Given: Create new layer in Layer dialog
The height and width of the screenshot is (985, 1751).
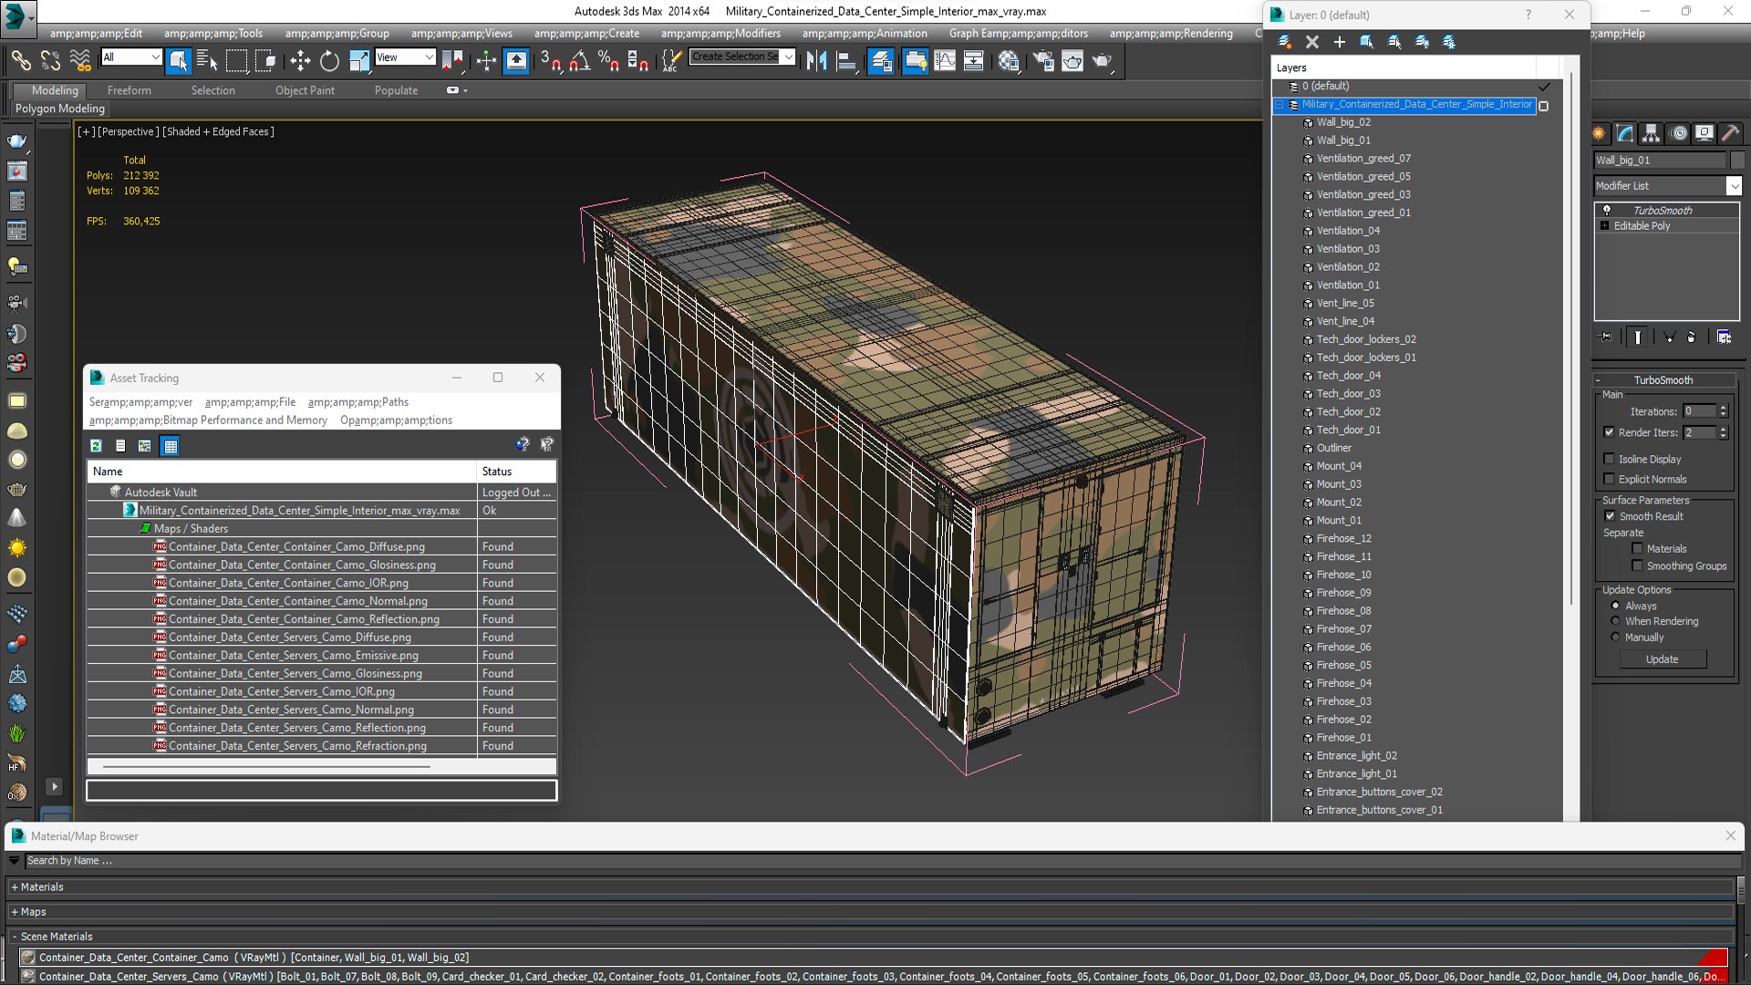Looking at the screenshot, I should pyautogui.click(x=1284, y=41).
